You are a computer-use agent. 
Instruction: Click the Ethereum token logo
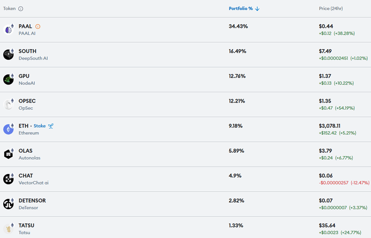pos(8,129)
